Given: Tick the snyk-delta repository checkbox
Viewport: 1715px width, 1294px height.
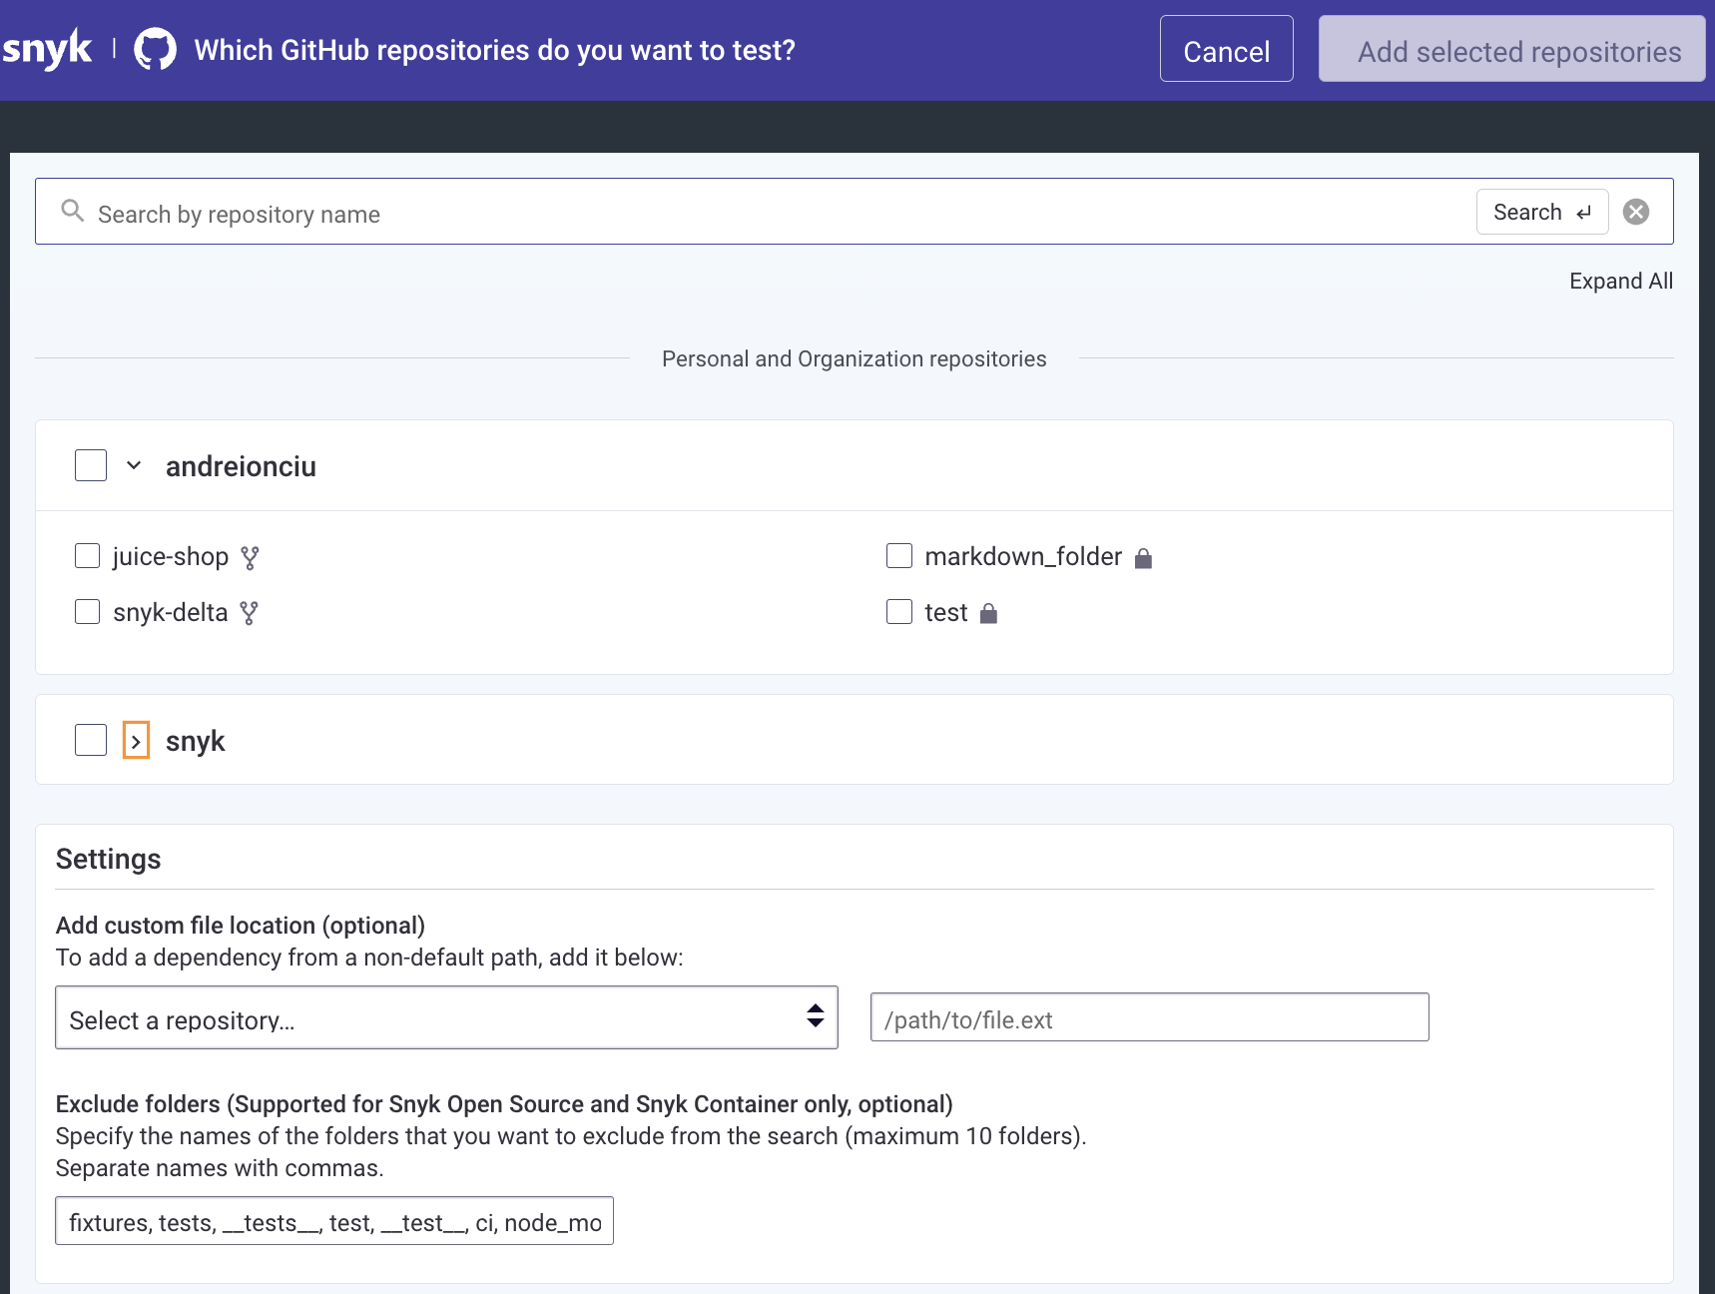Looking at the screenshot, I should click(88, 612).
